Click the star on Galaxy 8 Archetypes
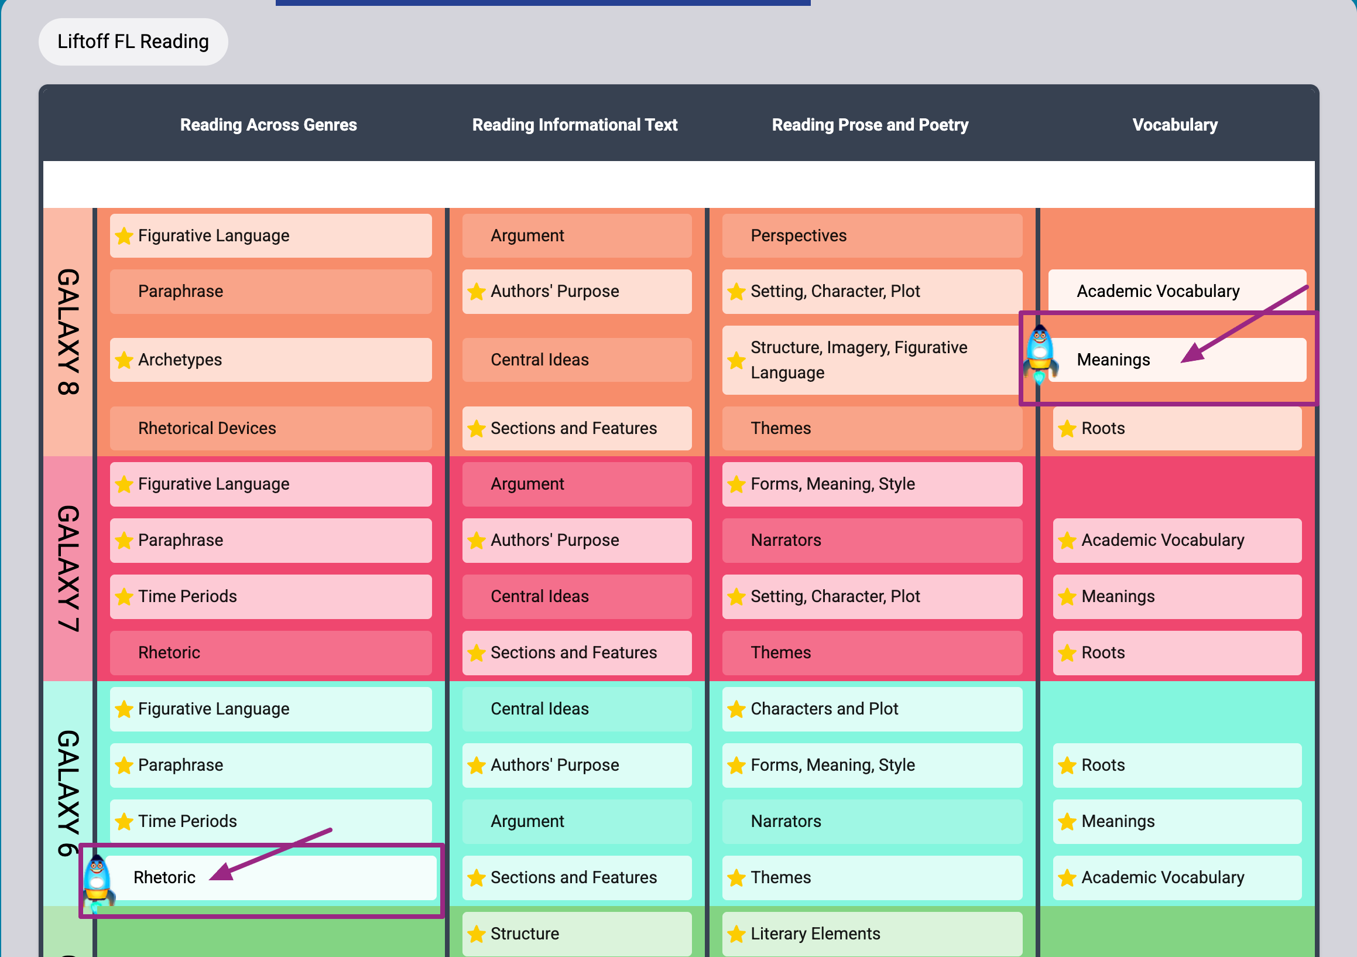This screenshot has height=957, width=1357. [x=124, y=360]
